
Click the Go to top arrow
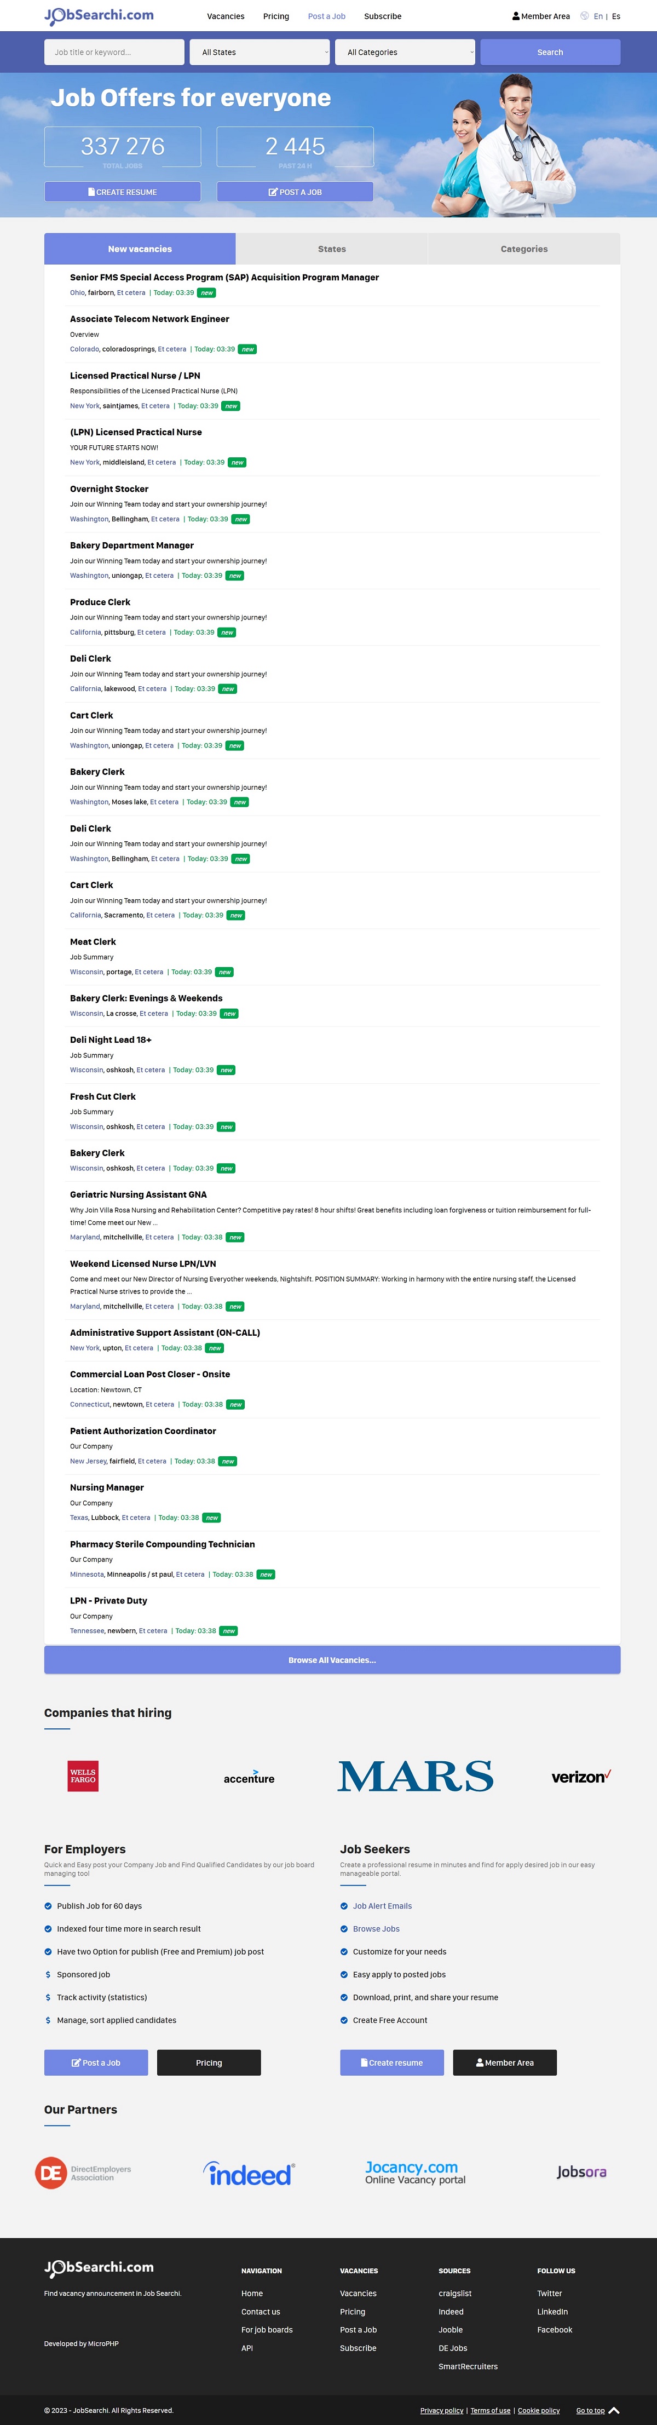pyautogui.click(x=614, y=2410)
